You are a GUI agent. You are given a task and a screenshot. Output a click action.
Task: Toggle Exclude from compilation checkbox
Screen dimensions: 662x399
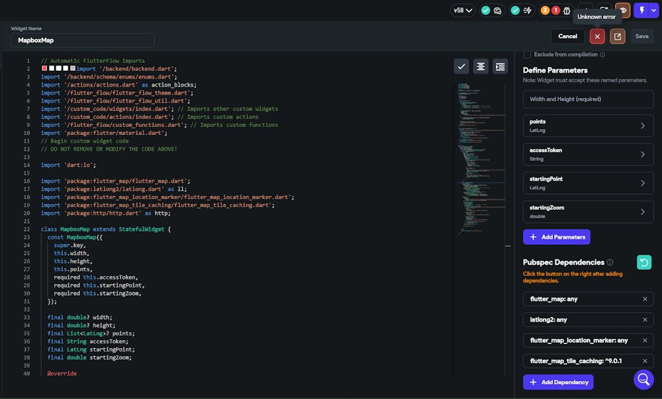pos(528,54)
